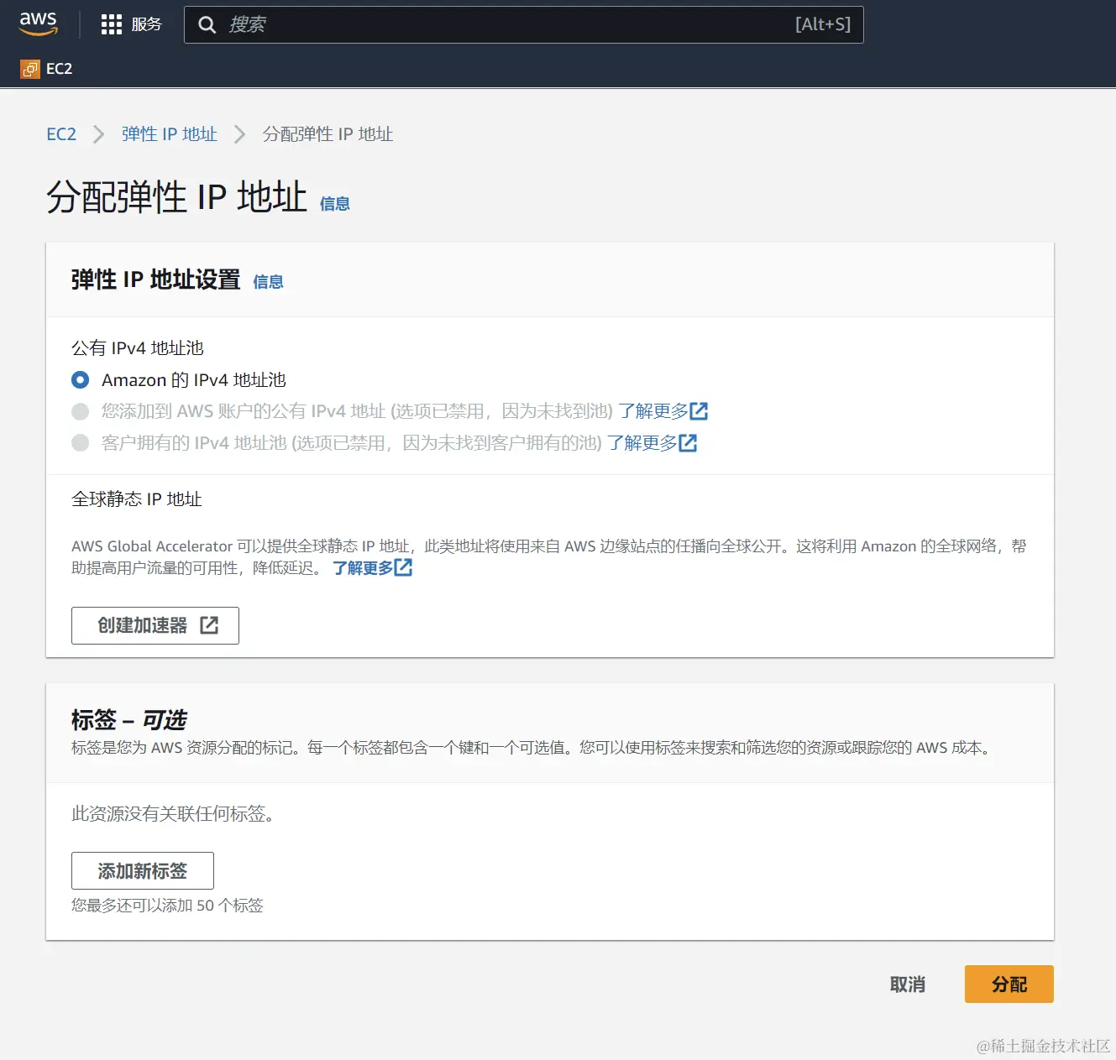Screen dimensions: 1116x1060
Task: Click external icon beside Global Accelerator 了解更多
Action: [404, 568]
